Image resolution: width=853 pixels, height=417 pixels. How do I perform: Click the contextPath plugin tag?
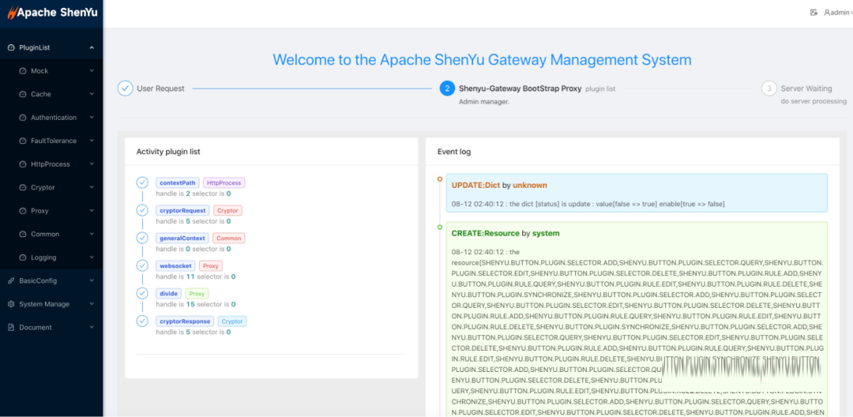click(177, 183)
